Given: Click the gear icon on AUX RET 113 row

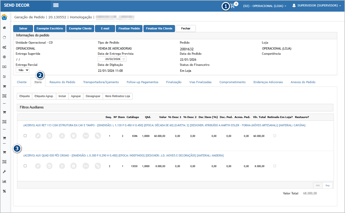Looking at the screenshot, I should click(74, 136).
